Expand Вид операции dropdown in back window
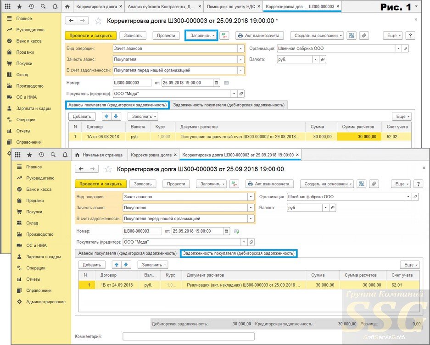 [241, 48]
